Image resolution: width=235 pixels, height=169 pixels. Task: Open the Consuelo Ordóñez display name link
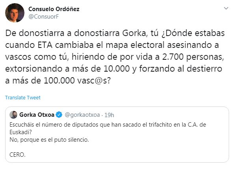coord(54,9)
